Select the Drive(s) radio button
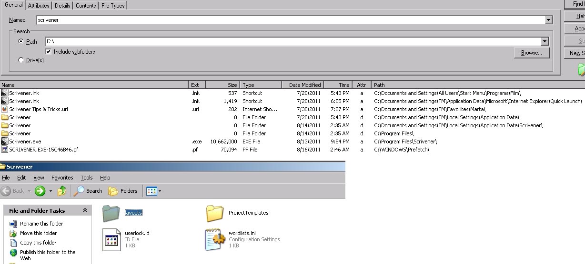The image size is (585, 264). (x=20, y=60)
